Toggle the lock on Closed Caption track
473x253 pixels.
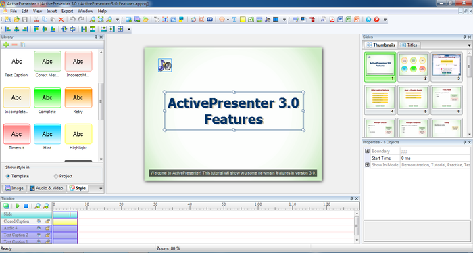pos(48,221)
